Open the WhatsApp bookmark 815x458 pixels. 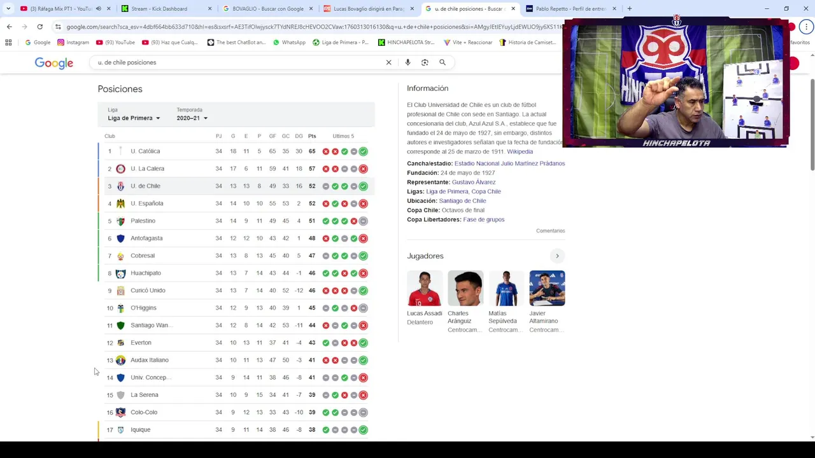point(289,43)
